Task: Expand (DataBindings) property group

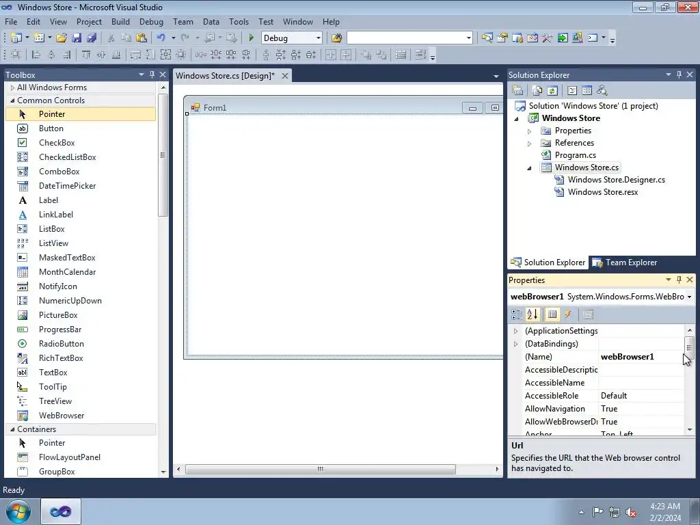Action: point(516,344)
